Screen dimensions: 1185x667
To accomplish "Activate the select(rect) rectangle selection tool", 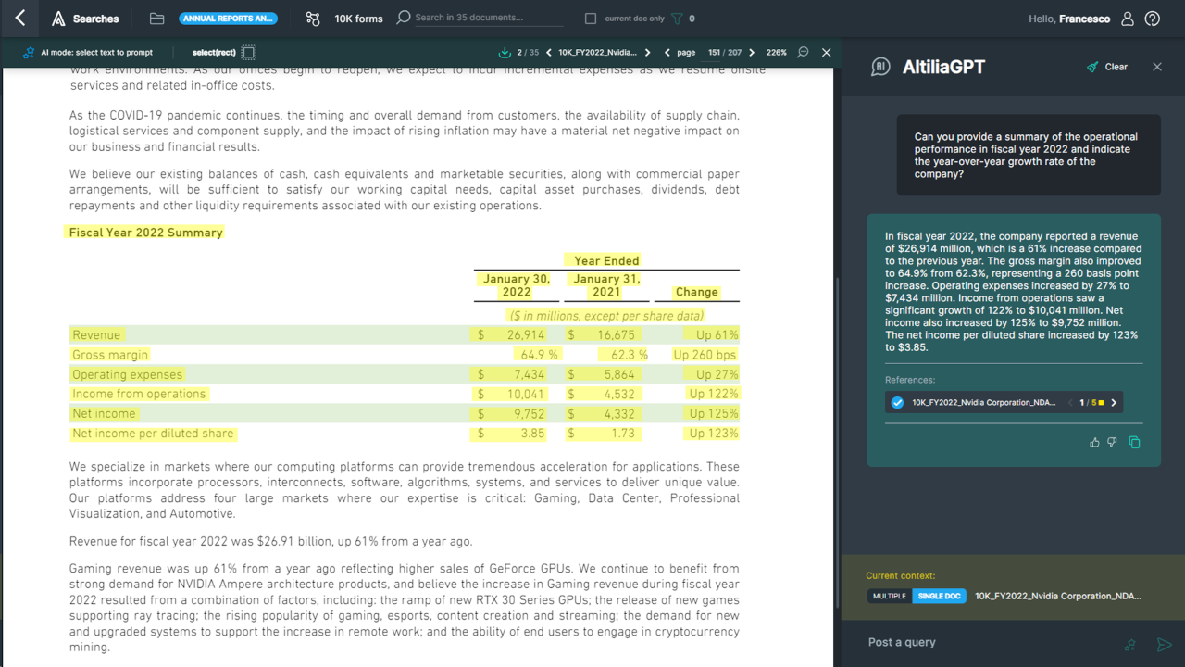I will [x=249, y=53].
